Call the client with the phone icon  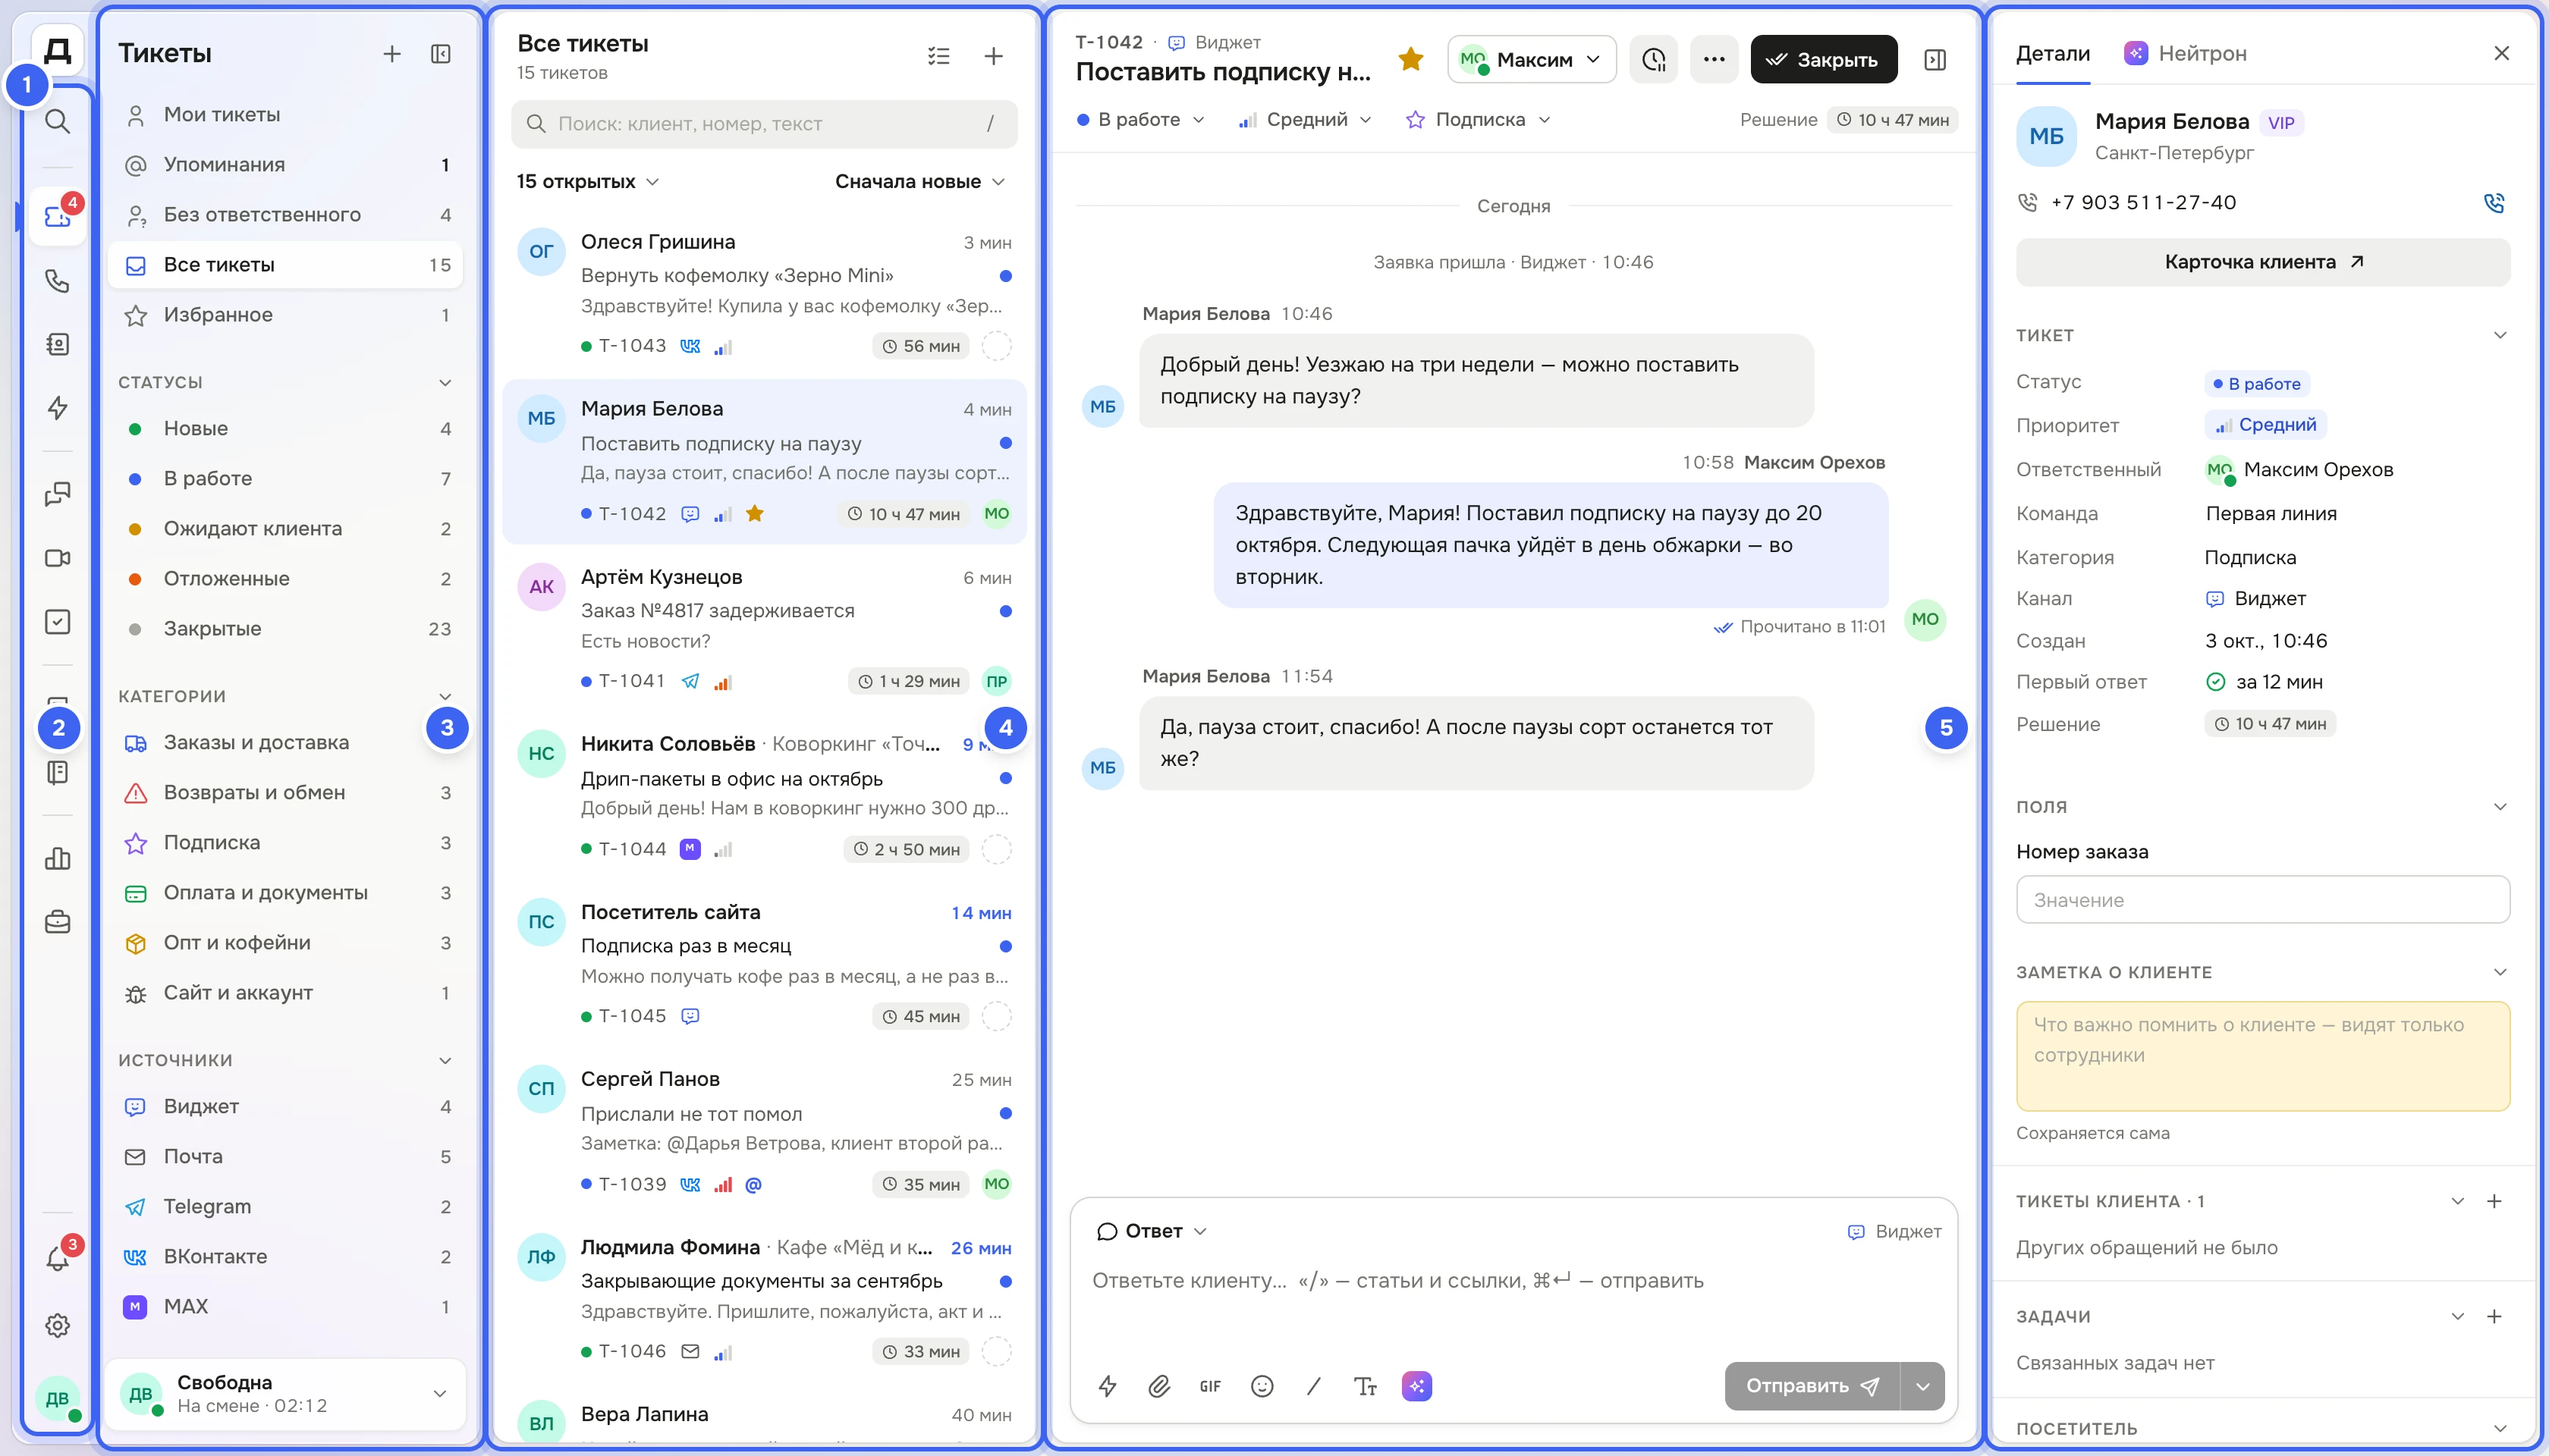(2494, 203)
